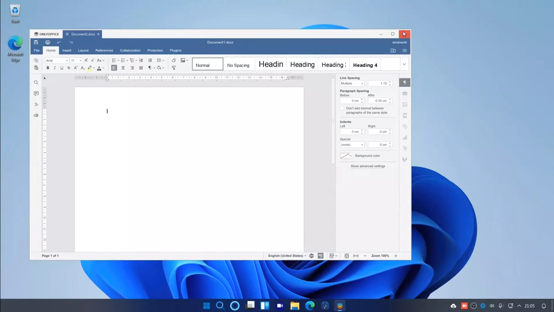Click the zoom in plus button

point(396,256)
